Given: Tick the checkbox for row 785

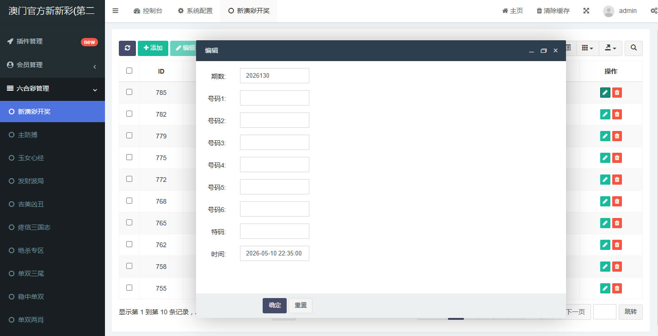Looking at the screenshot, I should point(129,92).
